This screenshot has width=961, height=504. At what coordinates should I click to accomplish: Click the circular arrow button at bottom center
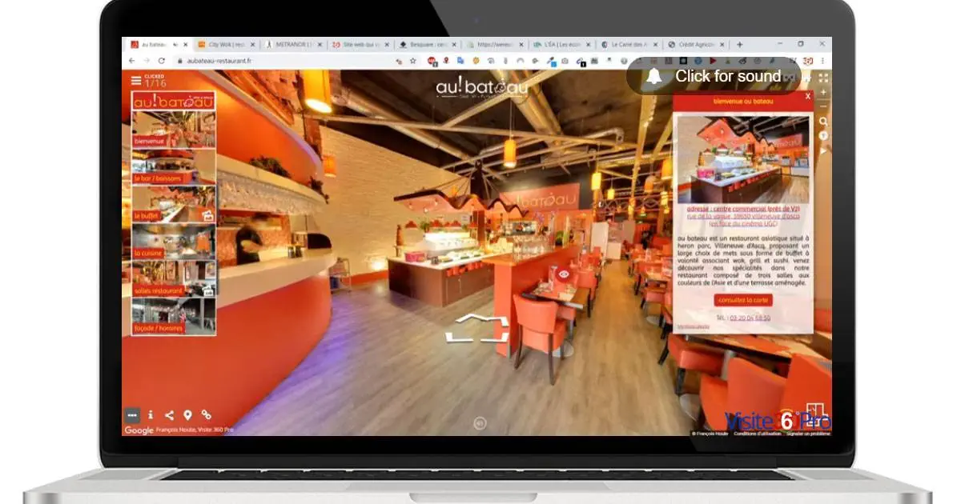pyautogui.click(x=480, y=423)
